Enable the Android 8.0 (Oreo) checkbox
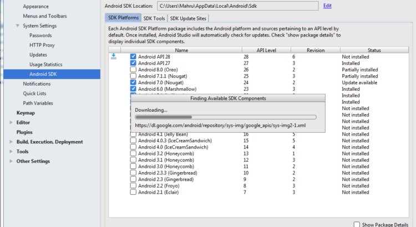Image resolution: width=416 pixels, height=227 pixels. click(133, 70)
